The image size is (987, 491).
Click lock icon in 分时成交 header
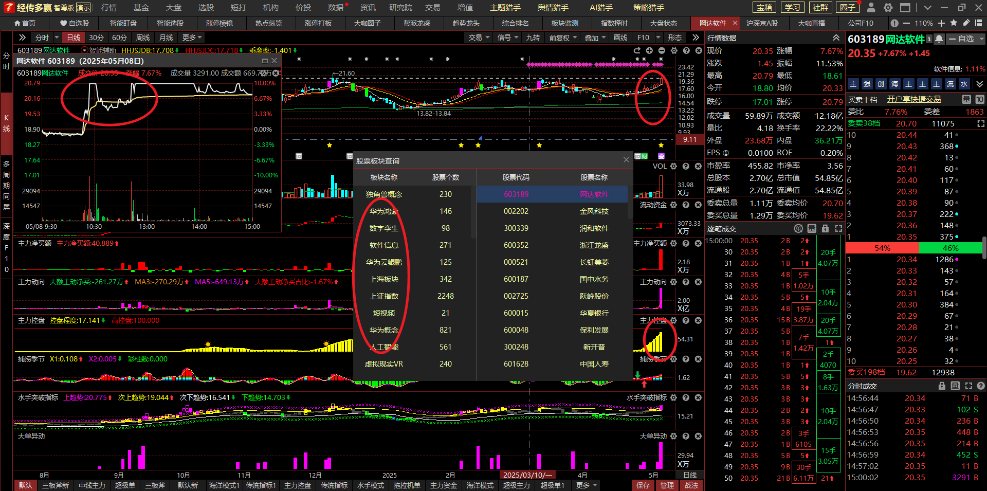point(942,386)
